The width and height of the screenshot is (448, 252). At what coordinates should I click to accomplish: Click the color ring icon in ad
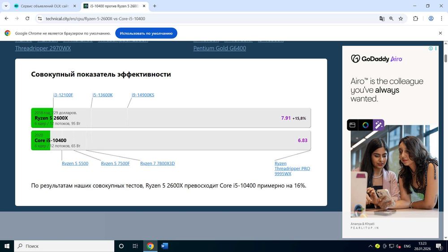pos(366,125)
